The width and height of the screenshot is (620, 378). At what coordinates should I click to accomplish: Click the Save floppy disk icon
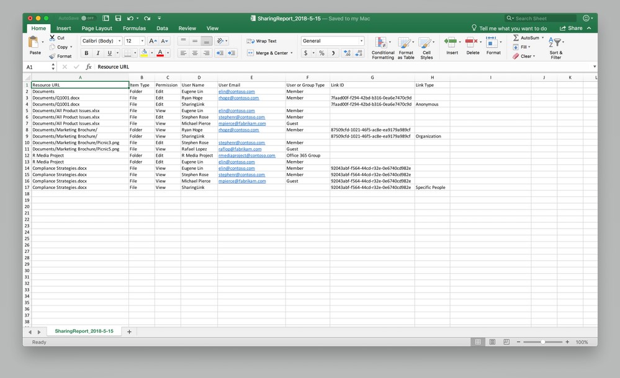pyautogui.click(x=118, y=18)
